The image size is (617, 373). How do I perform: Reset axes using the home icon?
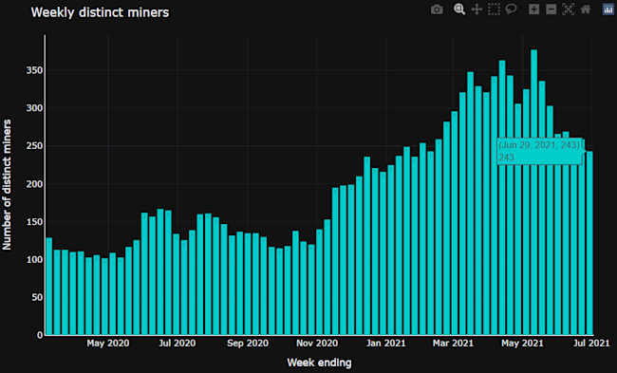586,9
